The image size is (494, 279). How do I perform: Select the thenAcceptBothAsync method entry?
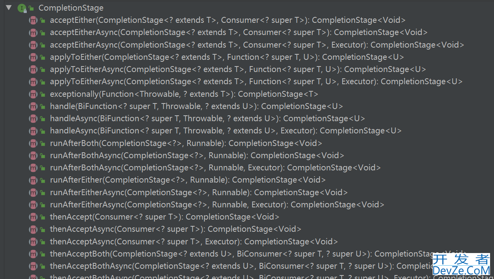(241, 266)
